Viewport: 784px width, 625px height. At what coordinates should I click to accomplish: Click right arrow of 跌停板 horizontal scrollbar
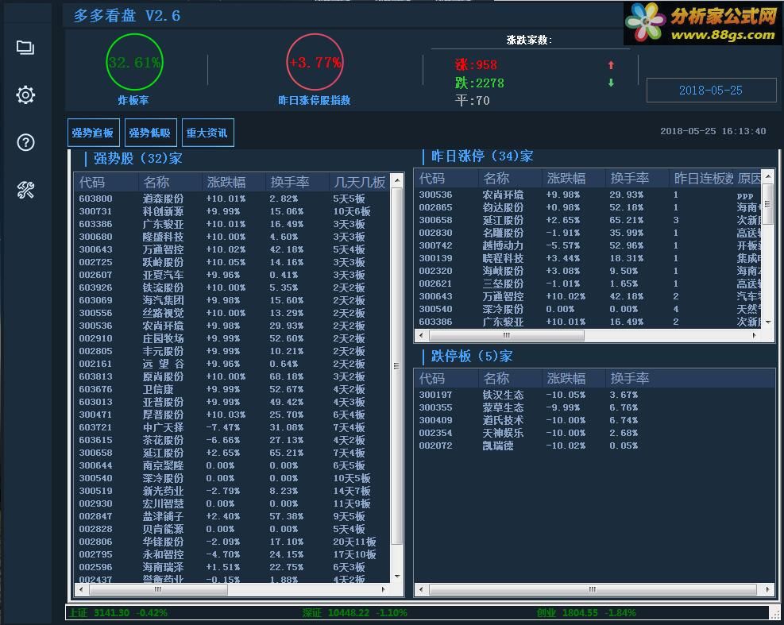767,590
